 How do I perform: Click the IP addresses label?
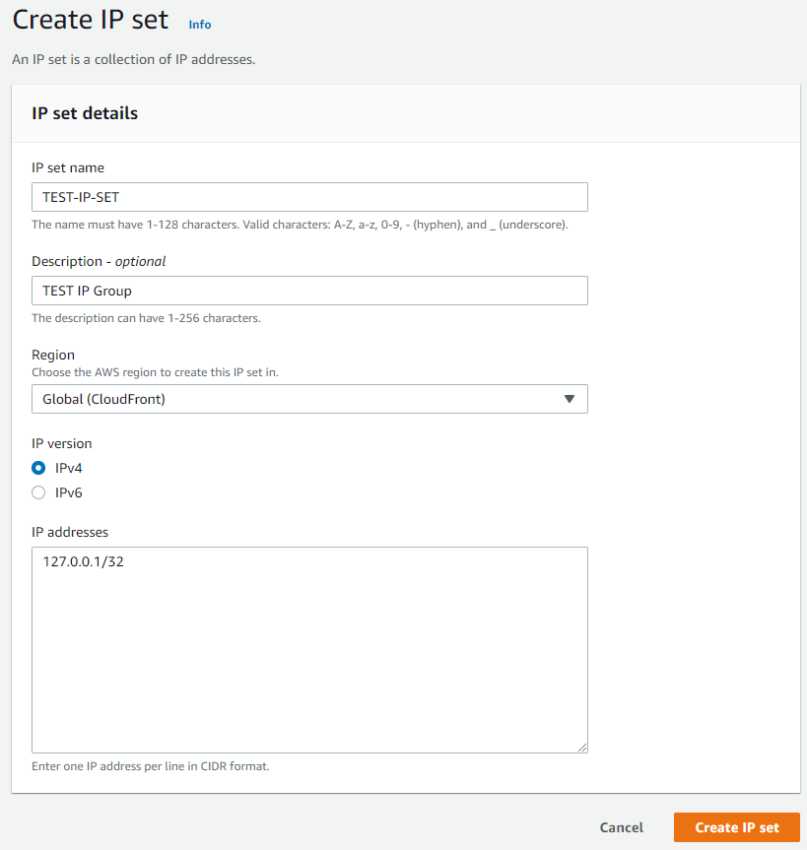[70, 532]
